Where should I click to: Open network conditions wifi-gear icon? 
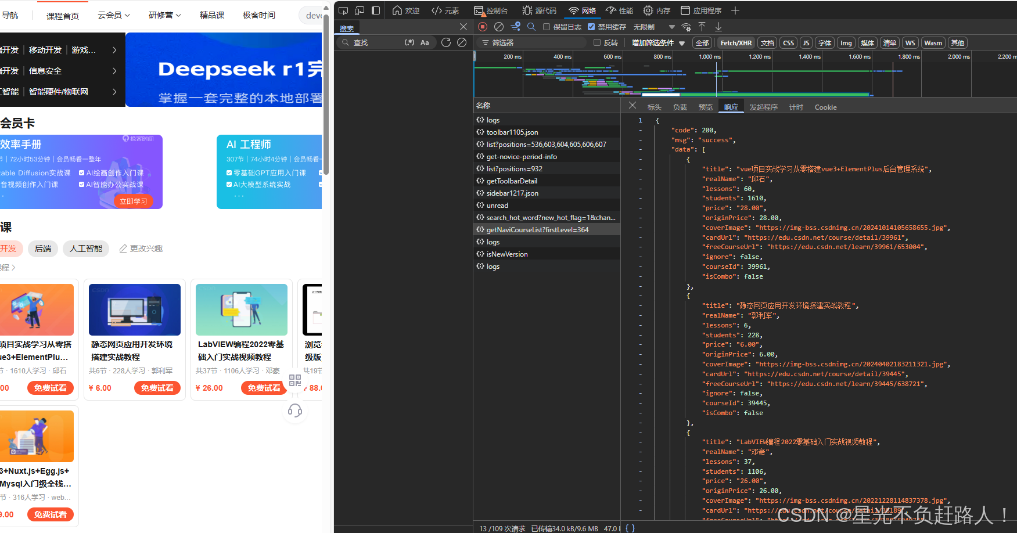tap(686, 27)
